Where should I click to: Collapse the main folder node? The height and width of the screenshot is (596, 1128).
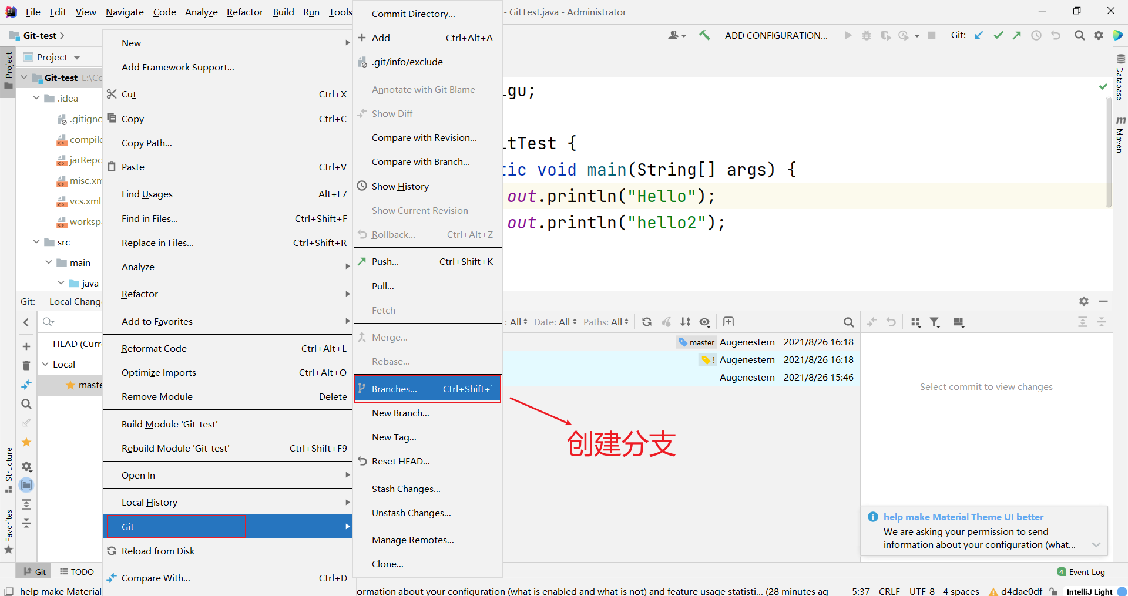pos(49,262)
